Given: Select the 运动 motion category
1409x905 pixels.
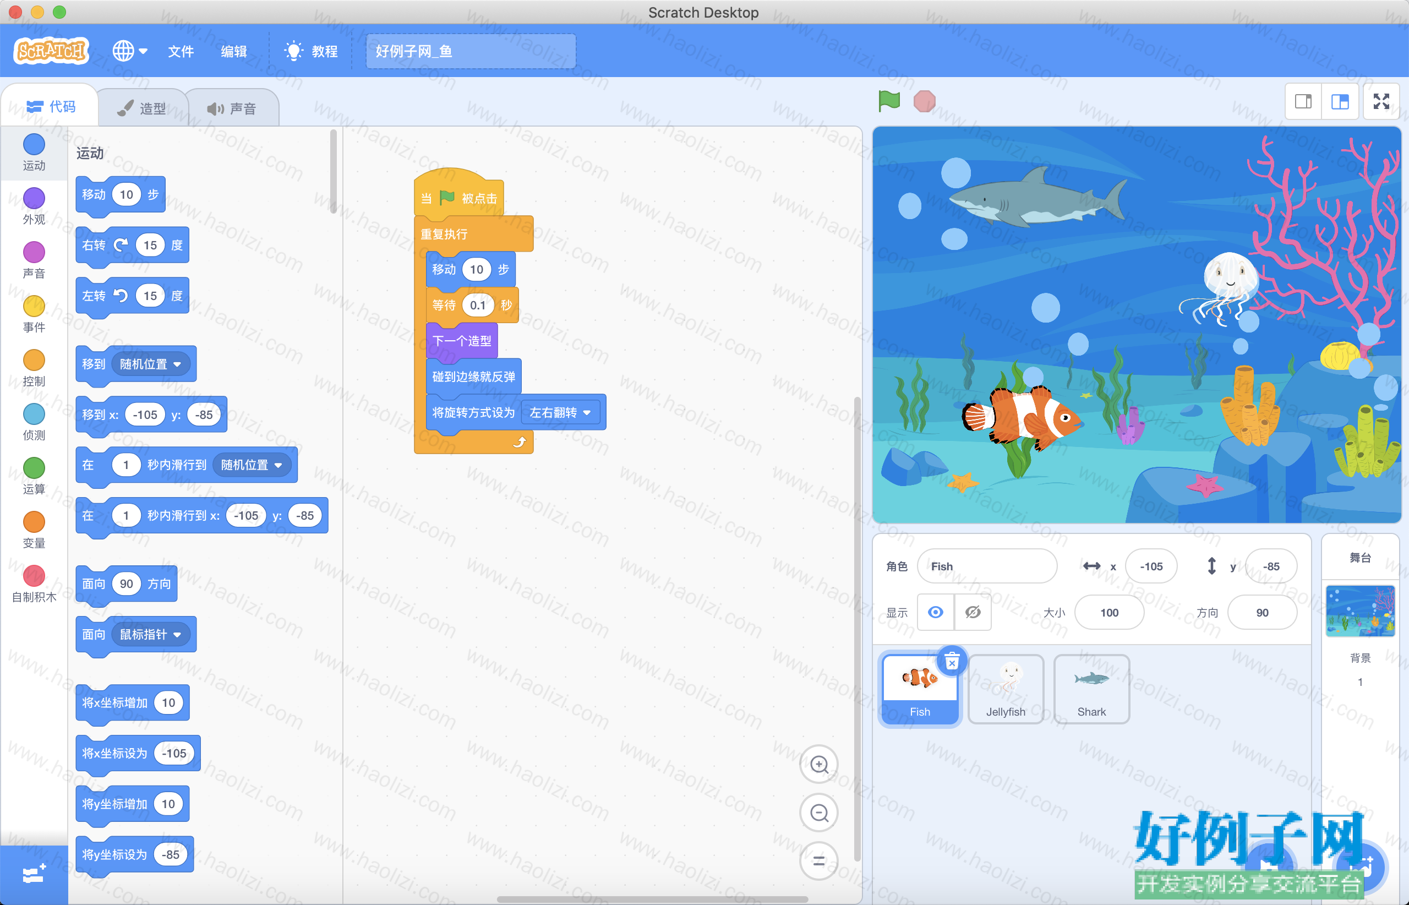Looking at the screenshot, I should coord(34,153).
